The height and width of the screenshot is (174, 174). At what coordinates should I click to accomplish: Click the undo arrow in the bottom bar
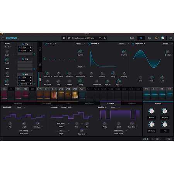[x=153, y=139]
